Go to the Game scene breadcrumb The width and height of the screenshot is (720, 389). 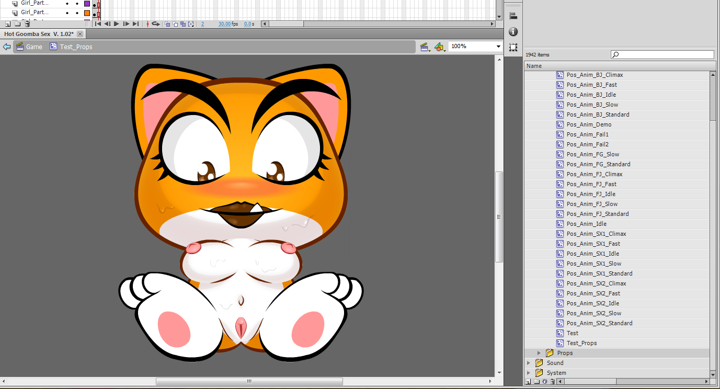[x=29, y=47]
